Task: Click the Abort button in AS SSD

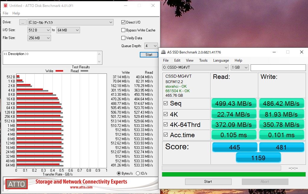Action: click(265, 182)
